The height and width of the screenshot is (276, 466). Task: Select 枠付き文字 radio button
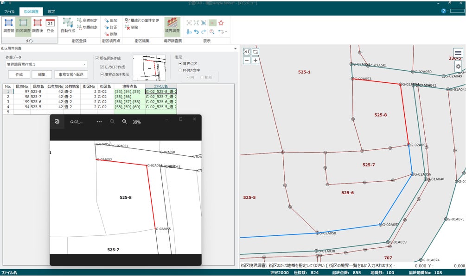click(180, 70)
